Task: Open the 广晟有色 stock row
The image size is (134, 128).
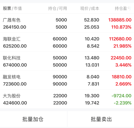Action: click(67, 23)
